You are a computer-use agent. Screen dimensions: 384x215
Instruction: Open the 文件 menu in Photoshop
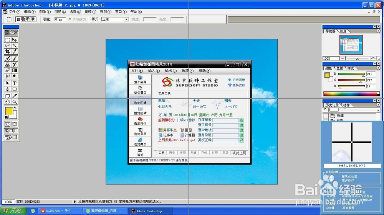coord(15,12)
